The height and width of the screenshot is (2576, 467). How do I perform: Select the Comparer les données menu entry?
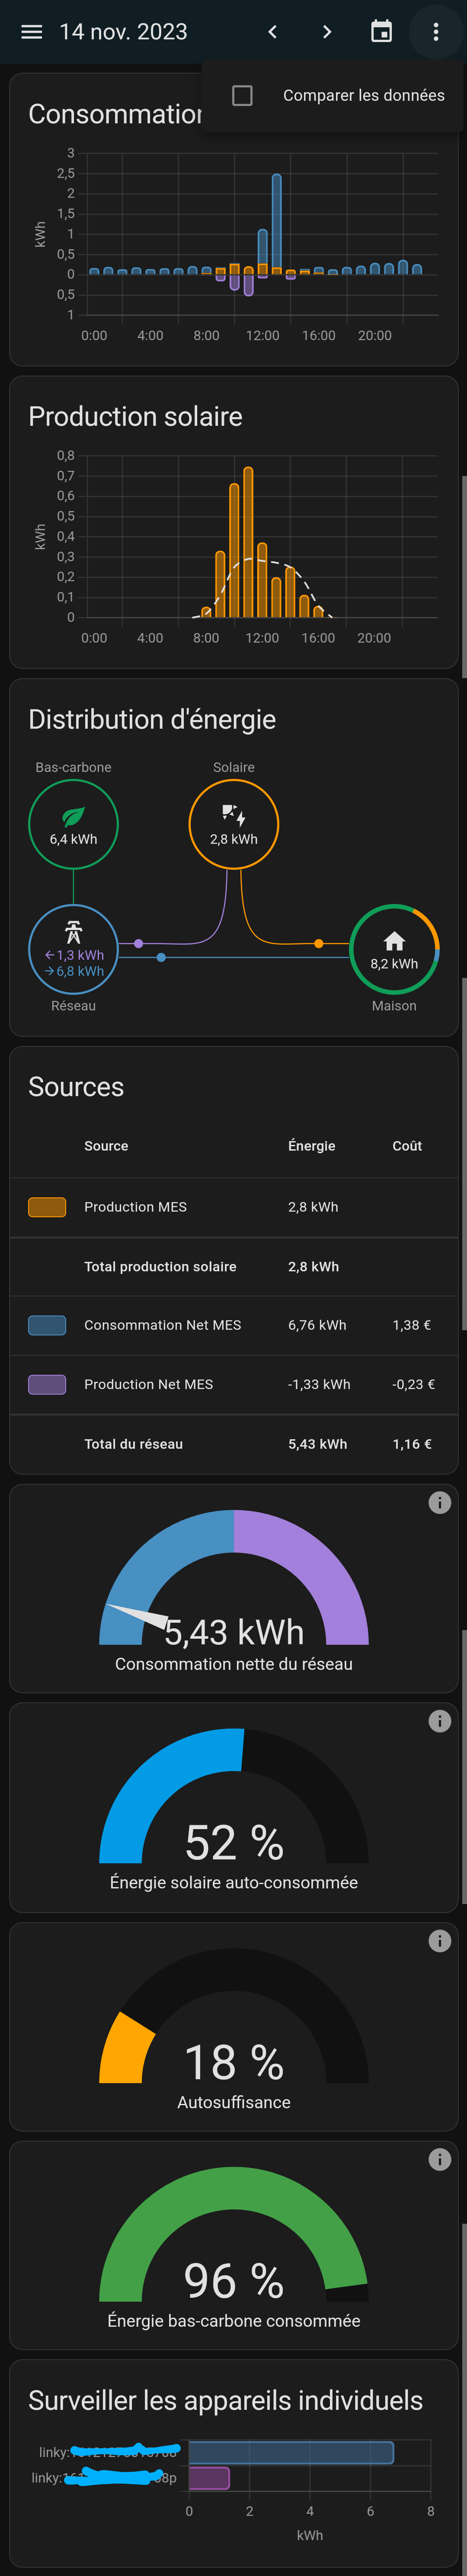click(x=334, y=95)
